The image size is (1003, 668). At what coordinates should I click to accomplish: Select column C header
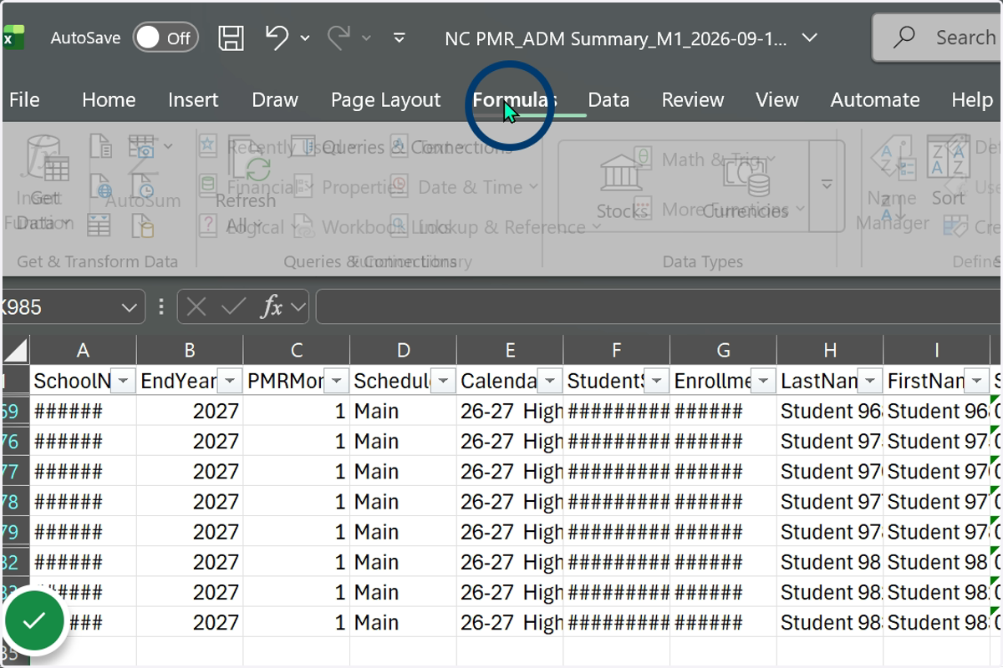(x=297, y=350)
